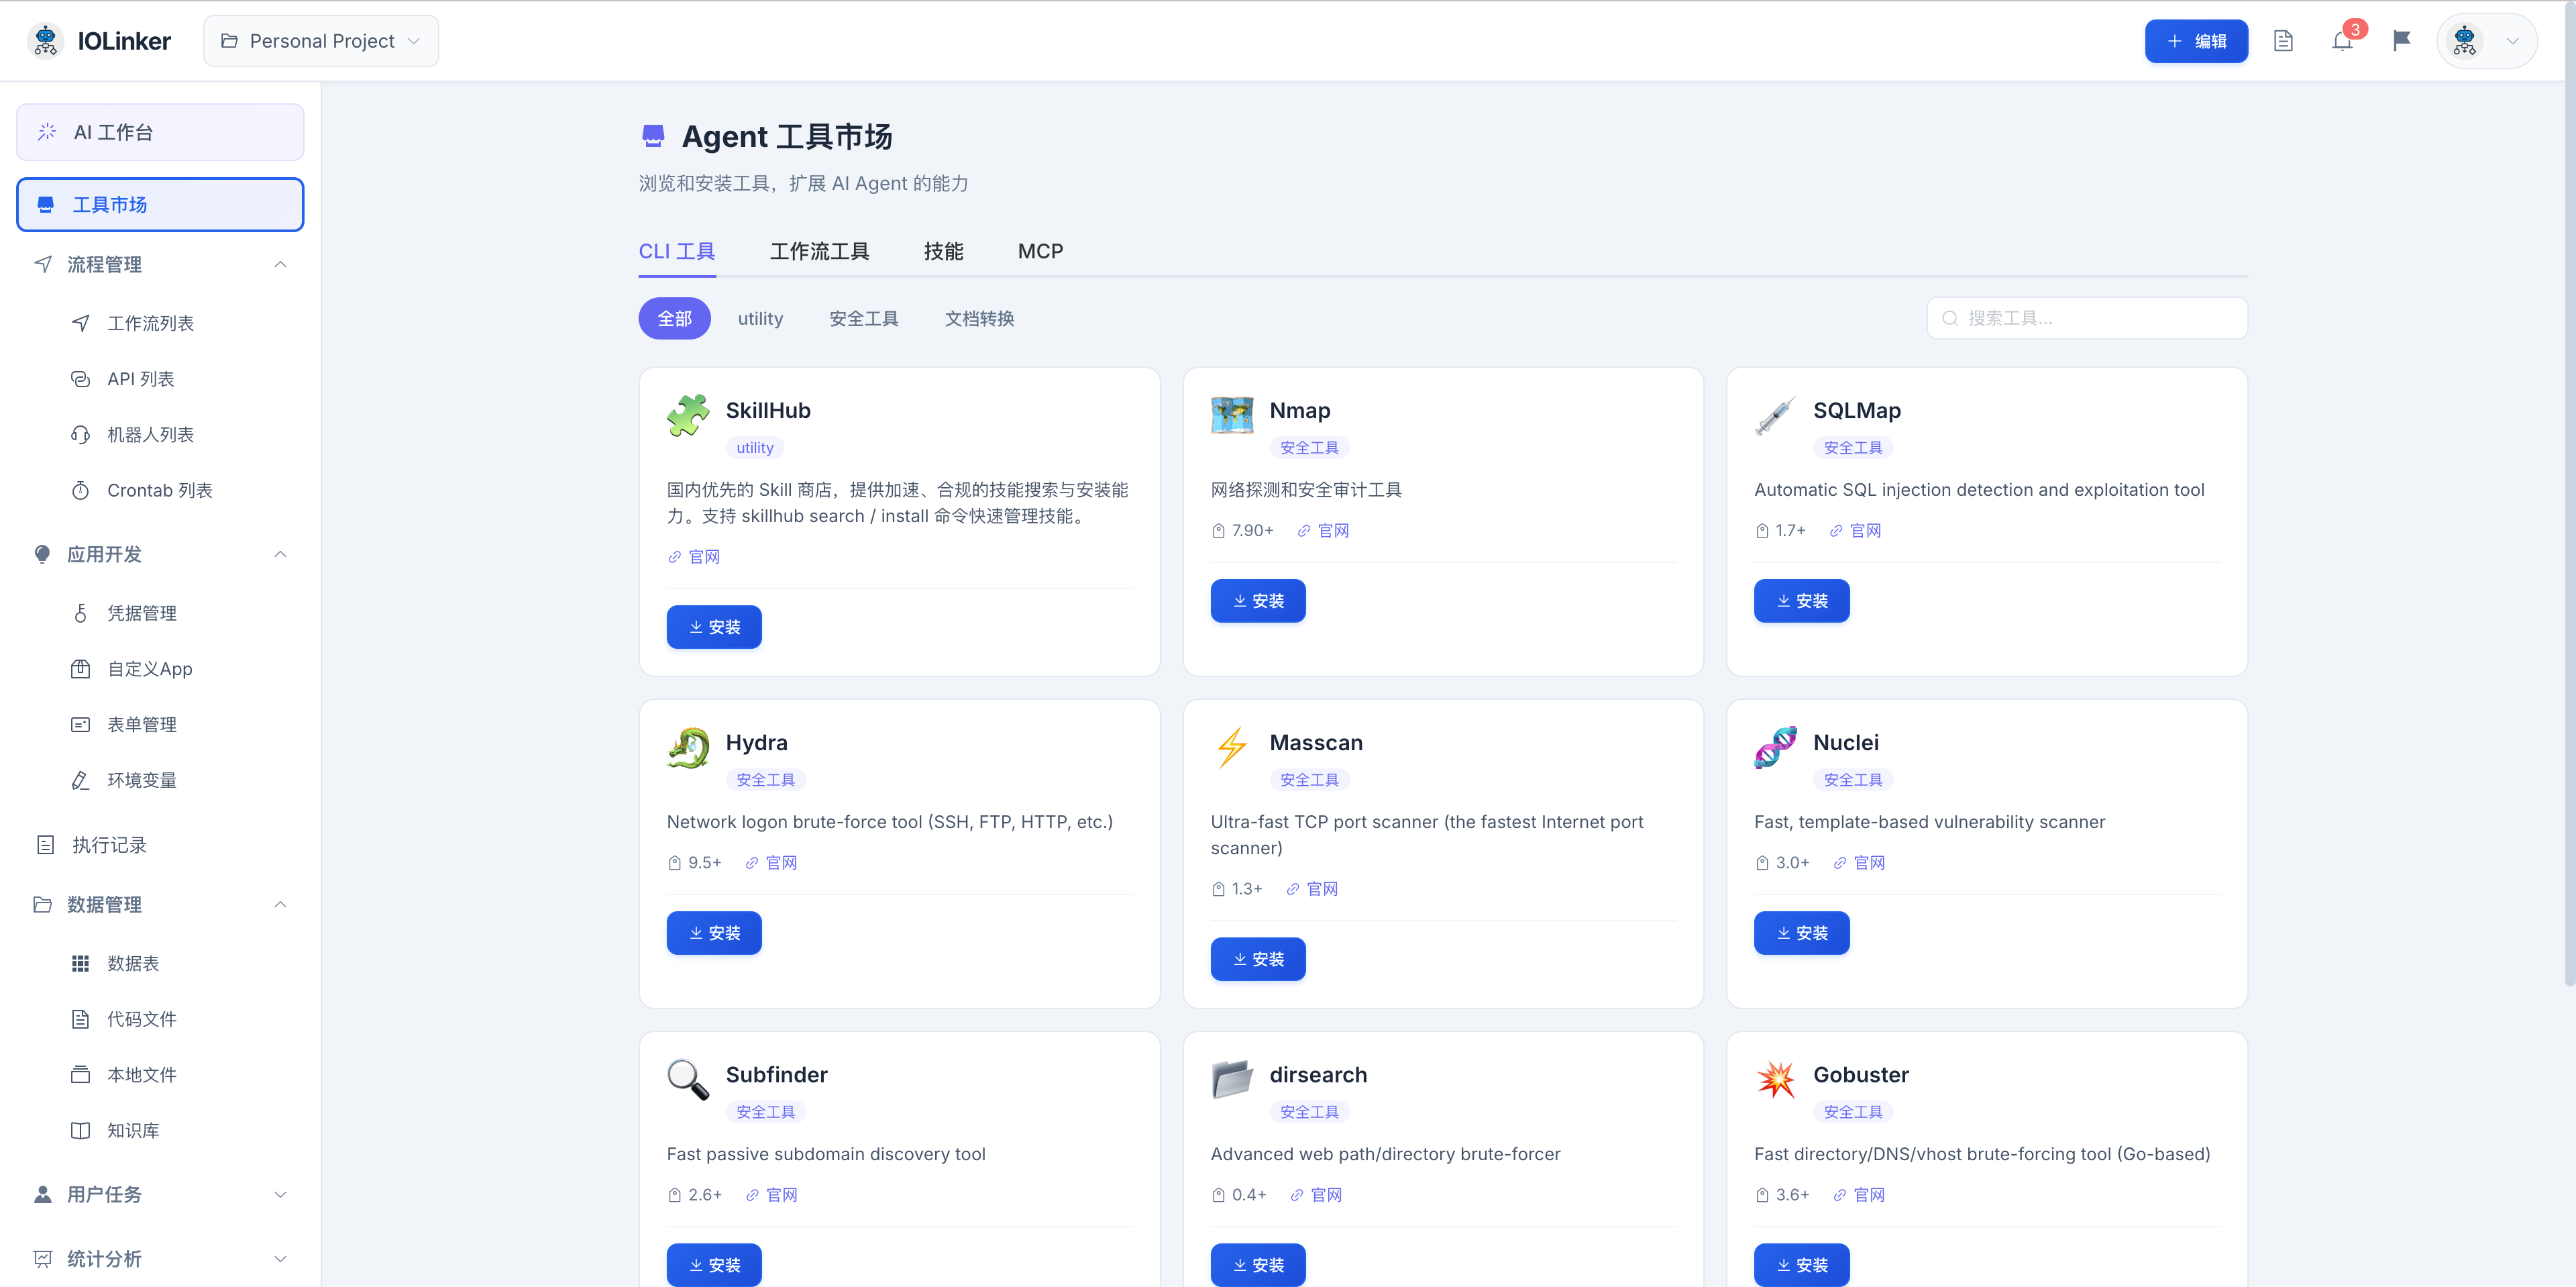This screenshot has width=2576, height=1287.
Task: Click the IOLinker robot logo
Action: pyautogui.click(x=45, y=41)
